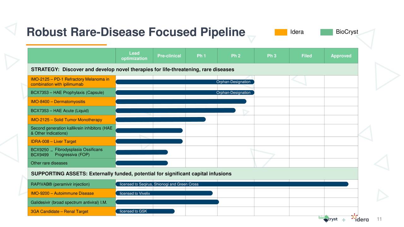Click the 'BioCryst' legend label
The image size is (404, 227).
(x=347, y=32)
